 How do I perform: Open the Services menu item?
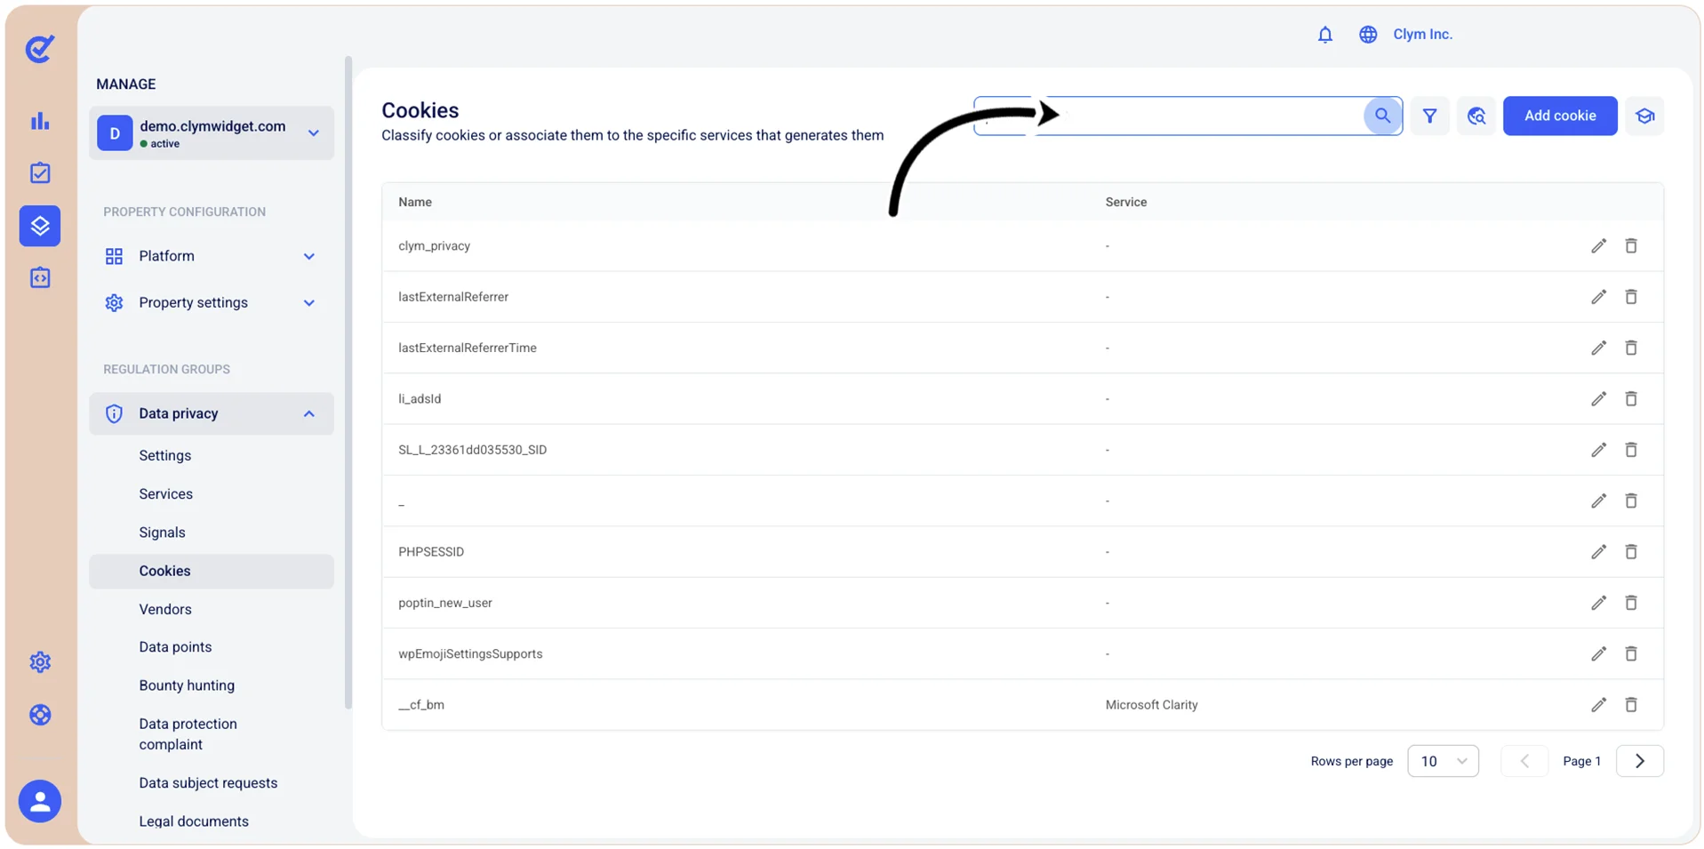pyautogui.click(x=165, y=494)
